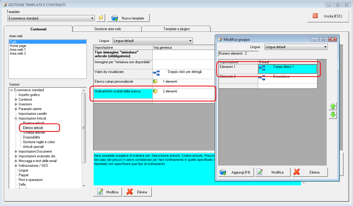
Task: Open Lingua dropdown in Modifica gruppo
Action: point(296,47)
